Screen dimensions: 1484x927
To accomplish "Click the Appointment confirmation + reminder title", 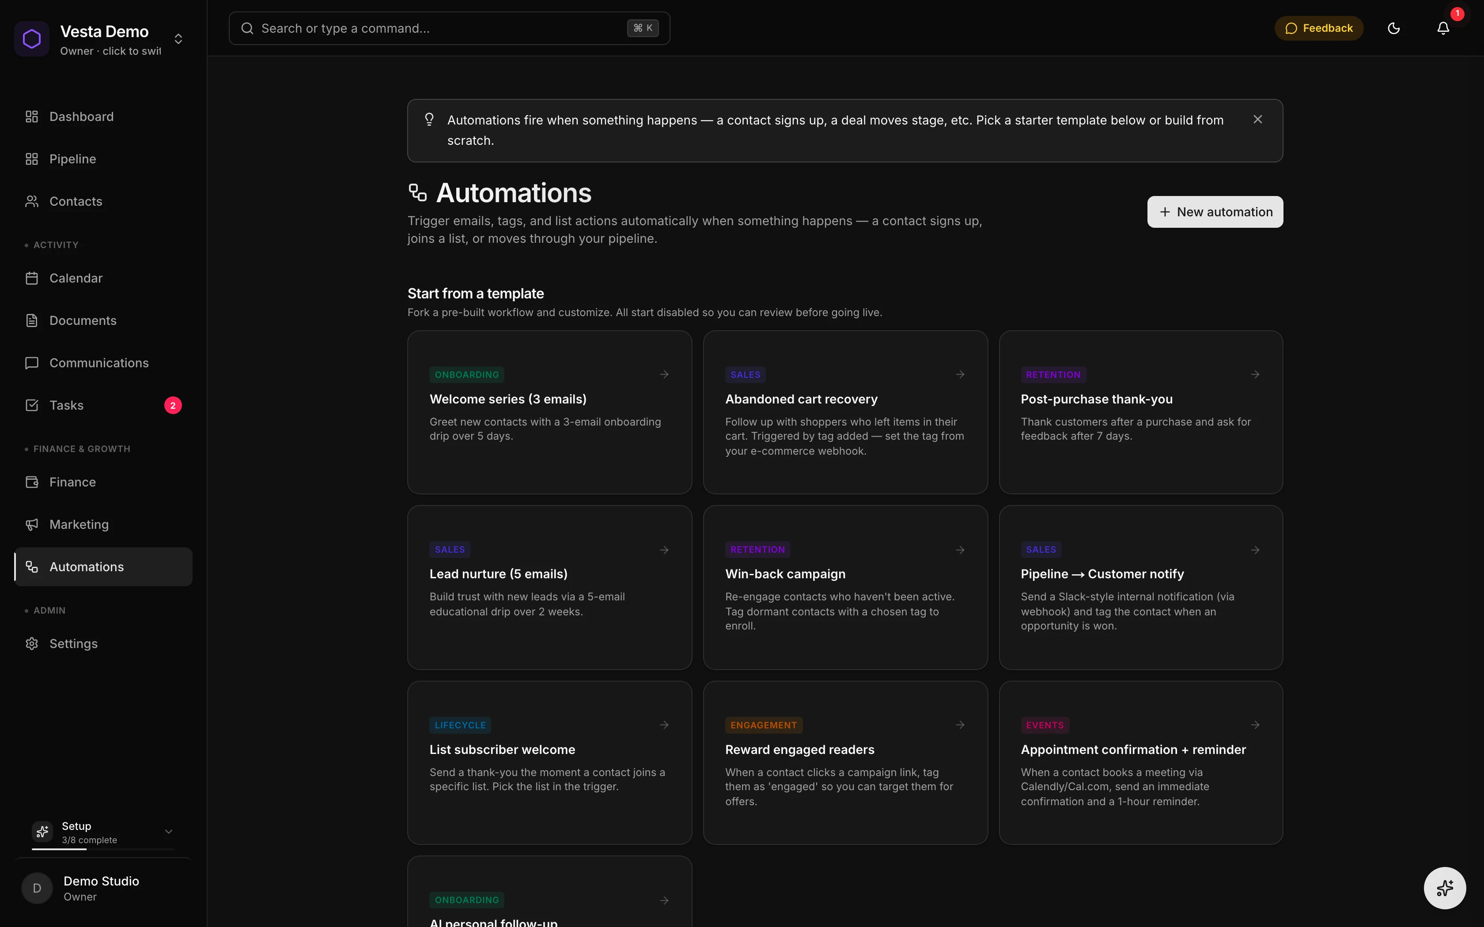I will 1133,749.
